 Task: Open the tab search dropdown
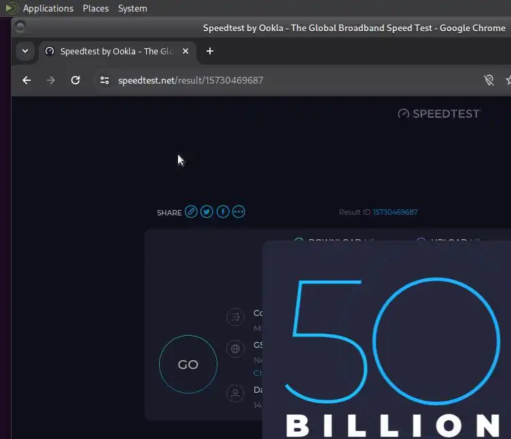coord(25,51)
